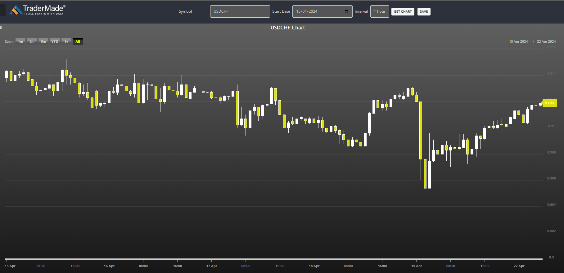Select the 1y zoom range

(66, 41)
